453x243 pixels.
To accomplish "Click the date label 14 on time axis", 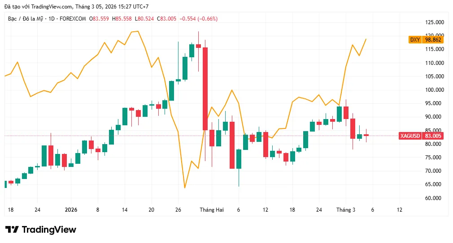I will click(x=125, y=210).
